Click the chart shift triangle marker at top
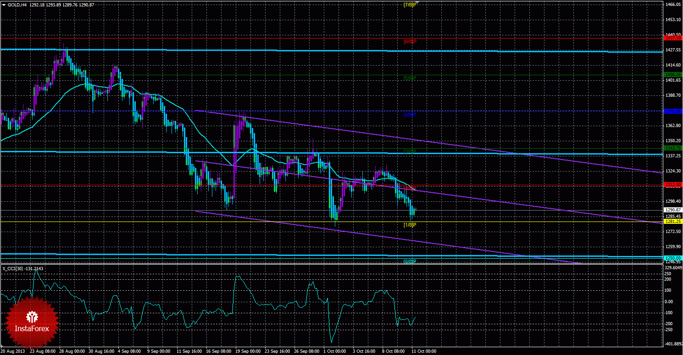 [x=417, y=3]
